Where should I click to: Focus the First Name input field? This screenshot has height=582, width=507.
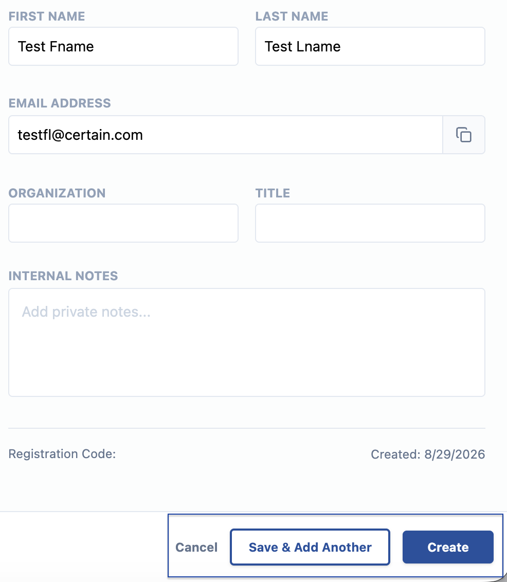point(123,46)
